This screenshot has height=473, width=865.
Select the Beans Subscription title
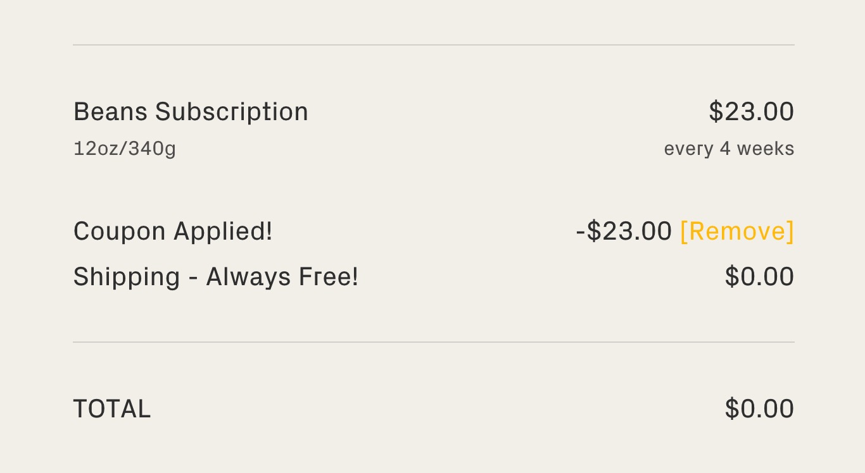pyautogui.click(x=191, y=112)
